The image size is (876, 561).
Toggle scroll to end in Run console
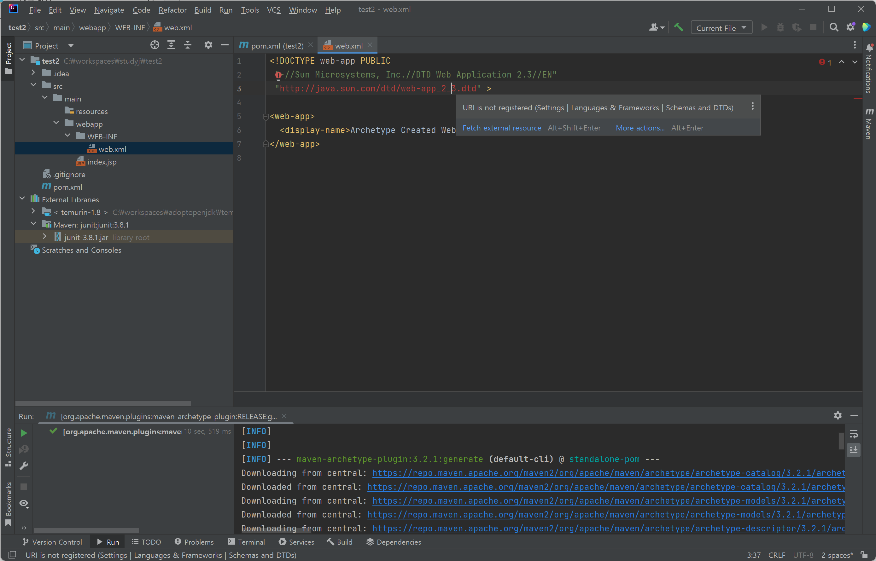coord(853,450)
